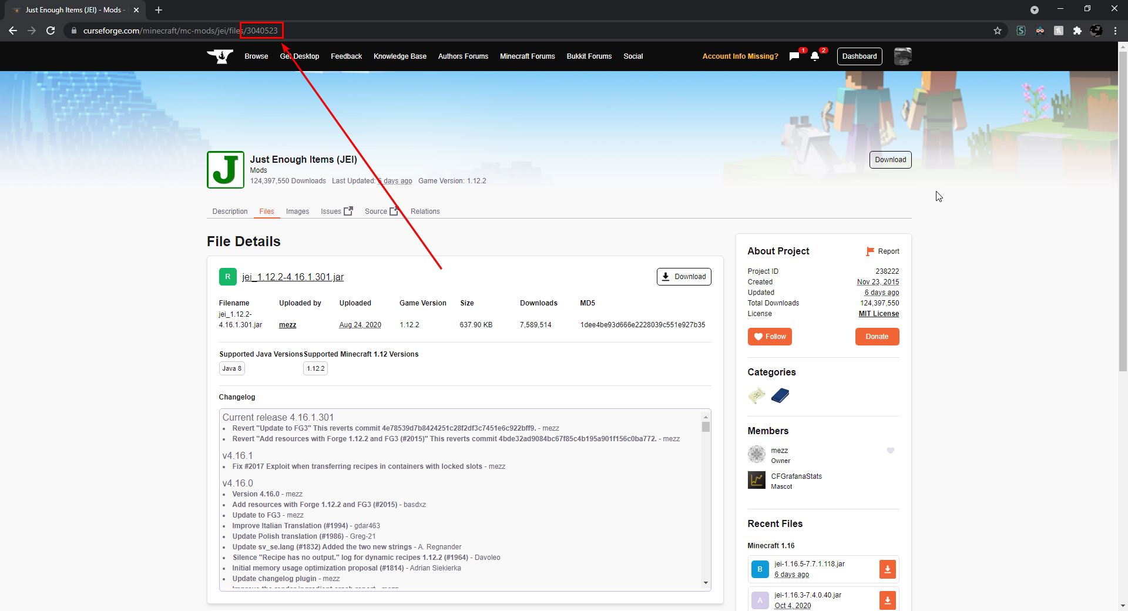
Task: Select the blue book category icon
Action: pos(780,396)
